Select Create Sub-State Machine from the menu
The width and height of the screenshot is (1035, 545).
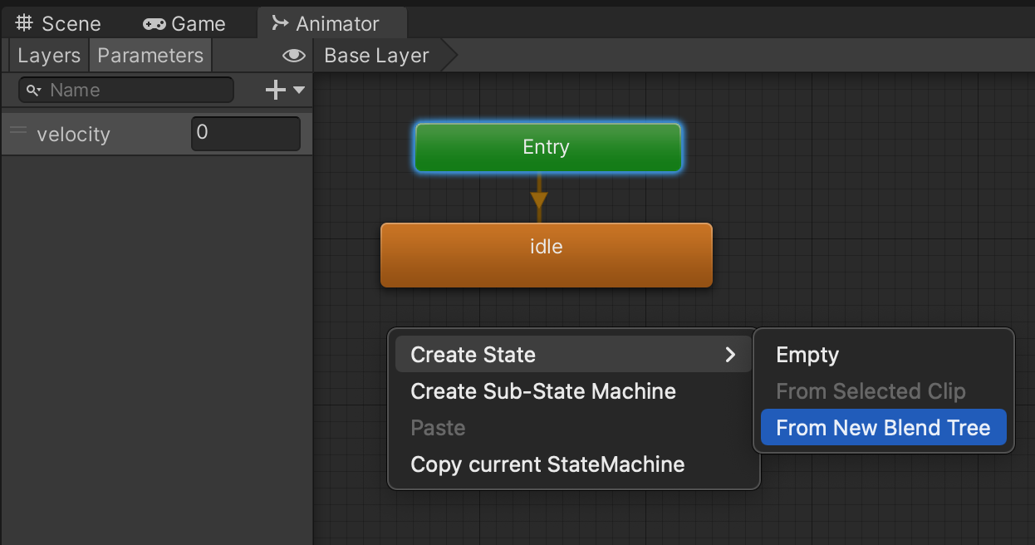point(543,391)
